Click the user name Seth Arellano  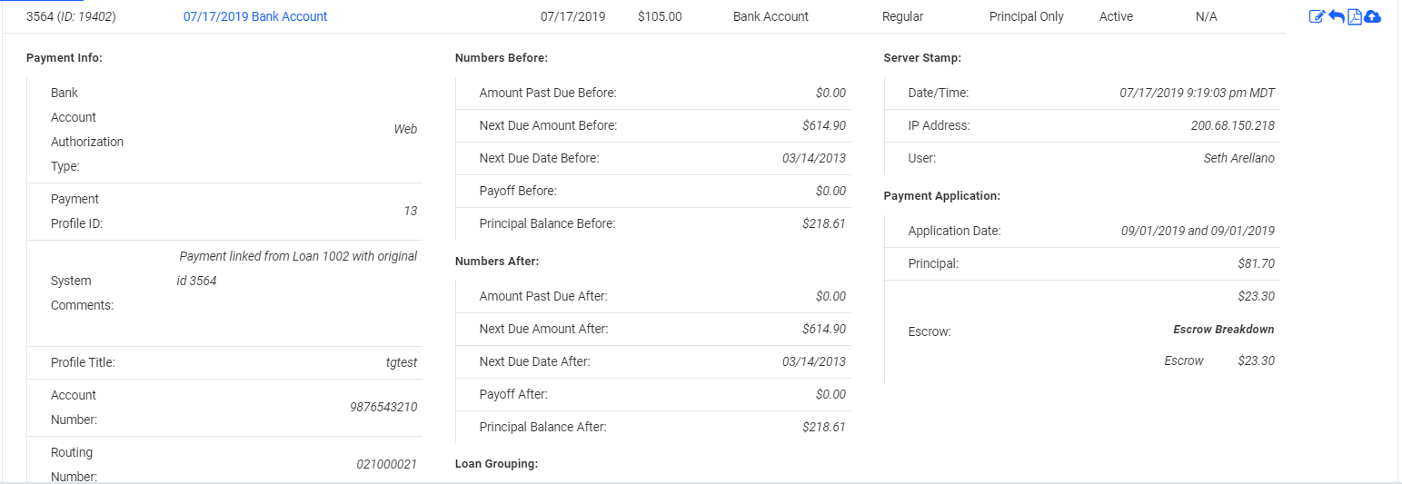click(1238, 158)
